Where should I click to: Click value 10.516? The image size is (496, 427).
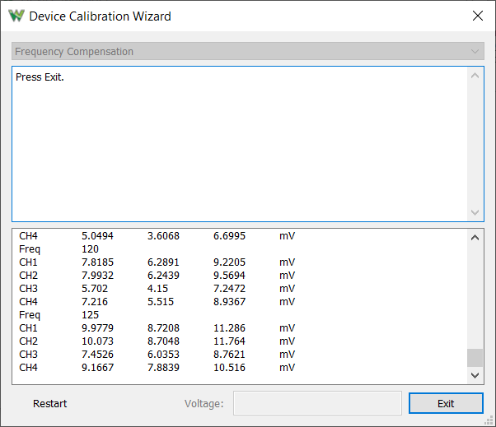[229, 368]
